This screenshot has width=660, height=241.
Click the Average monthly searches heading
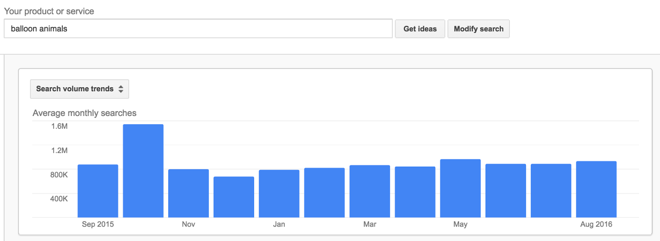(85, 113)
